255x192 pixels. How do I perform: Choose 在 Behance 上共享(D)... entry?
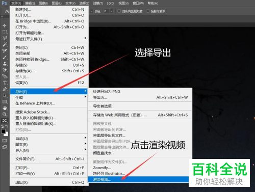click(x=49, y=103)
